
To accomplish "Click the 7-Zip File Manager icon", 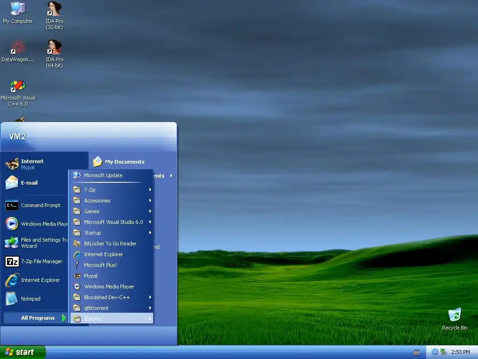I will (12, 261).
